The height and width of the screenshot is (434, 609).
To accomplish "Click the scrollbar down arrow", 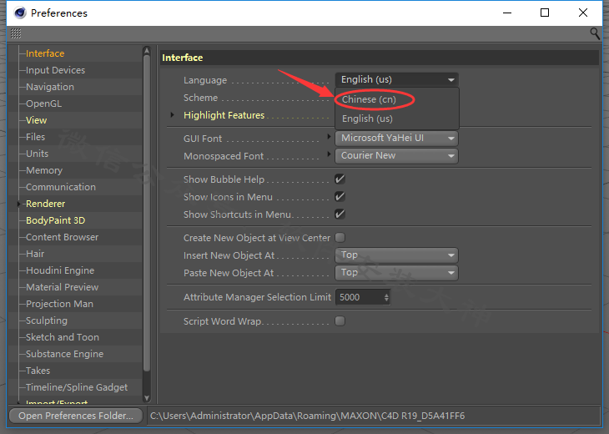I will click(147, 398).
